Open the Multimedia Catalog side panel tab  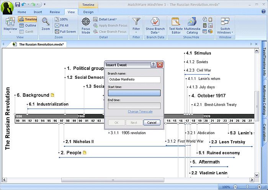tap(265, 100)
